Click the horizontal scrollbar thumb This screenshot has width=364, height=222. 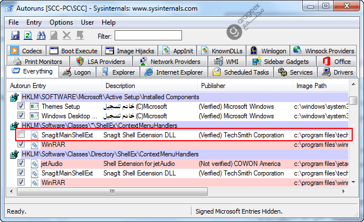112,191
